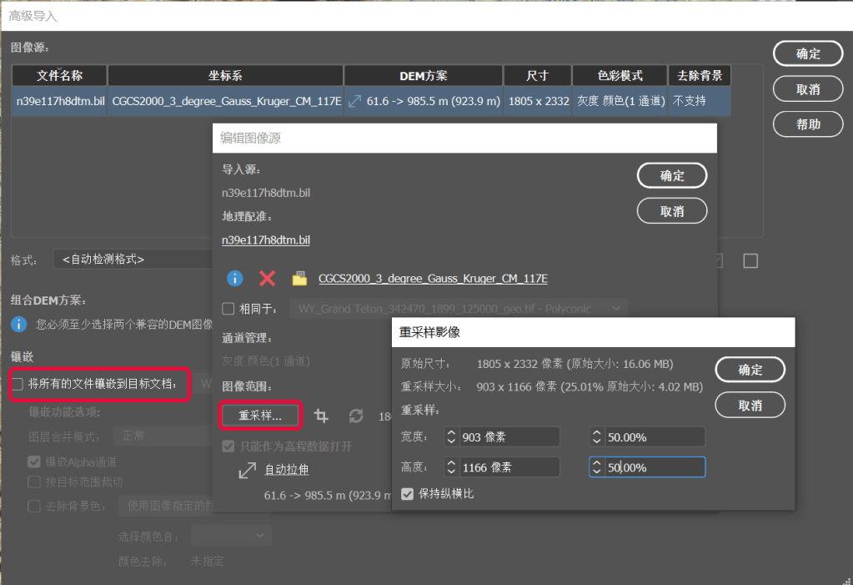The height and width of the screenshot is (585, 853).
Task: Click the DEM arrow icon in the table row
Action: [x=354, y=101]
